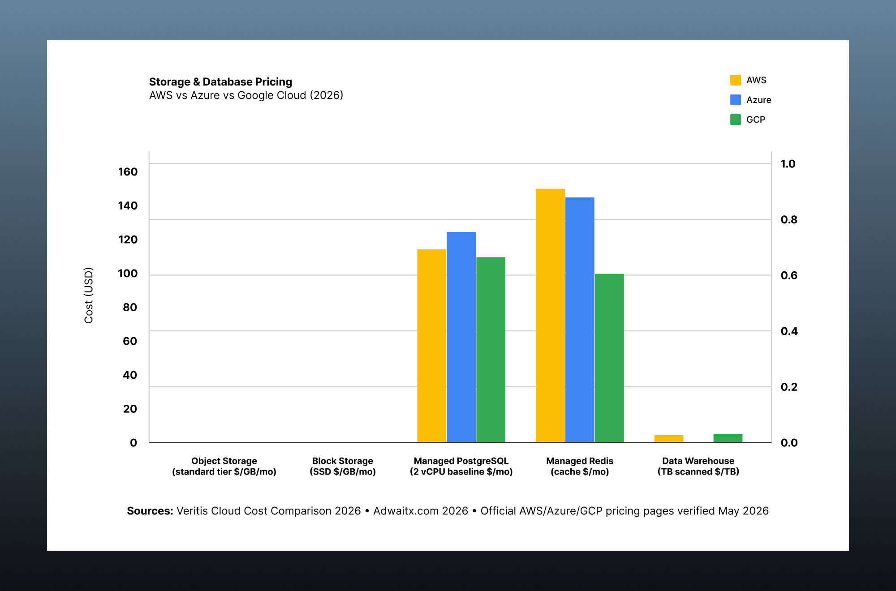Click the Data Warehouse category label
This screenshot has width=896, height=591.
tap(698, 466)
